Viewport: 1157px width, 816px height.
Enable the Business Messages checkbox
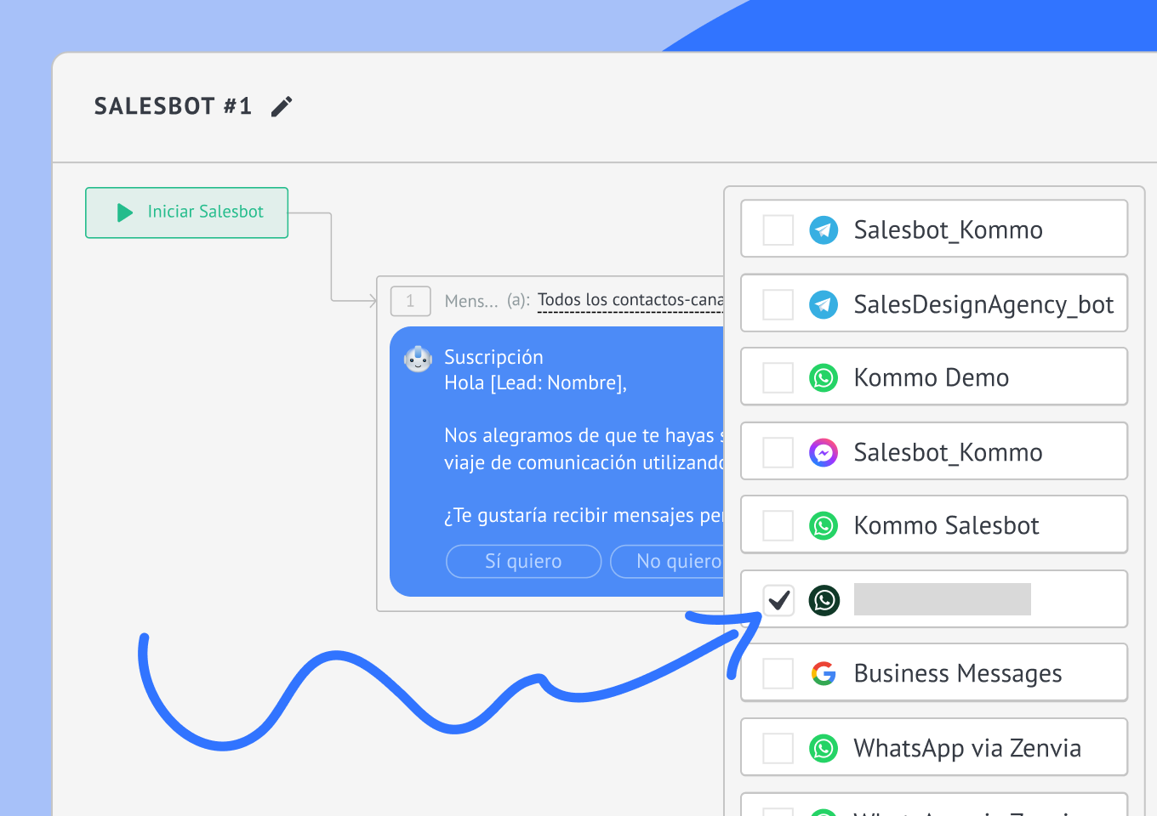(x=778, y=674)
